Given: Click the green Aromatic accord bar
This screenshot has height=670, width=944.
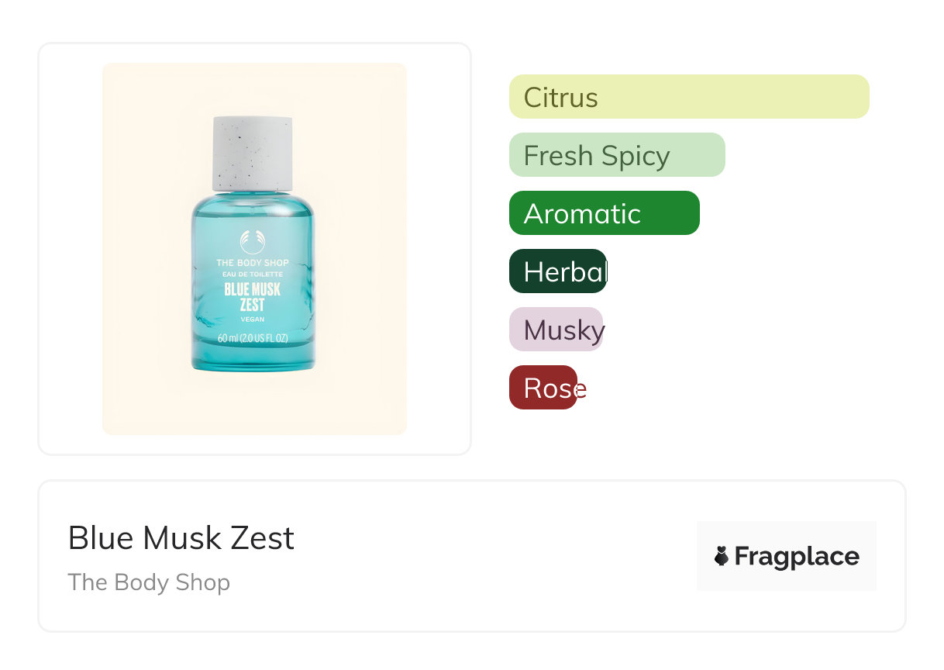Looking at the screenshot, I should pyautogui.click(x=604, y=213).
